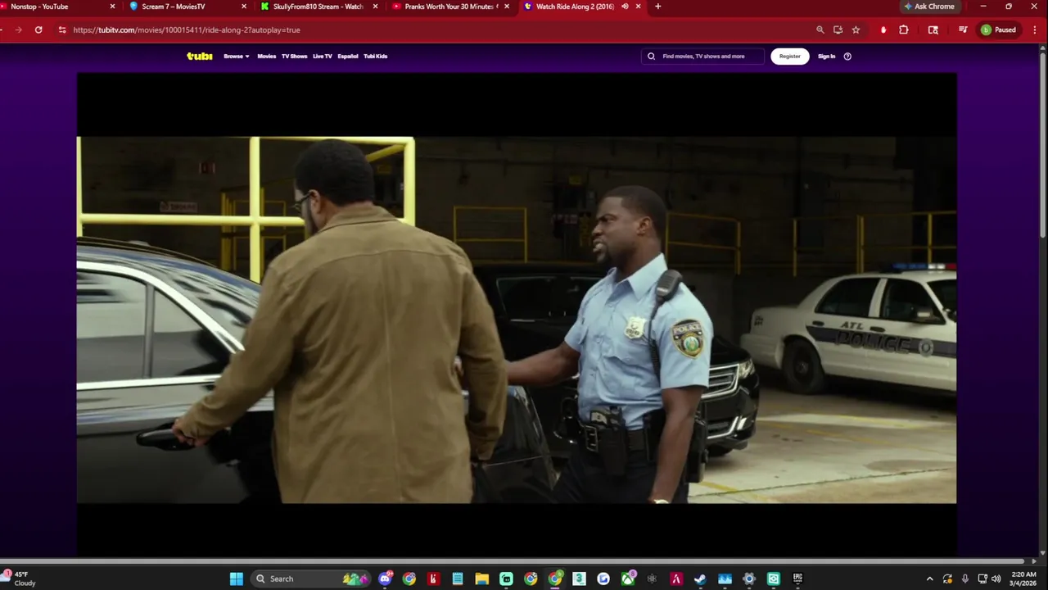
Task: Go forward with the browser forward arrow
Action: point(18,29)
